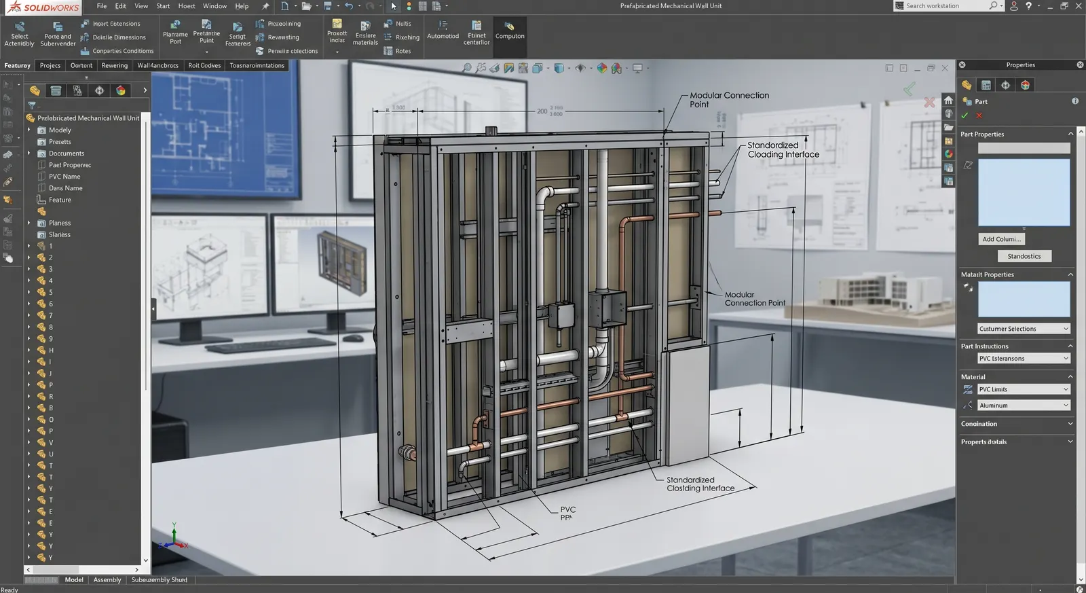This screenshot has width=1086, height=593.
Task: Click the Undo arrow icon
Action: [349, 6]
